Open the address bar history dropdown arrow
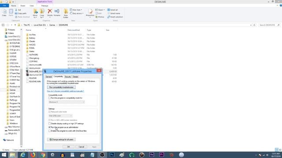282x158 pixels. (251, 25)
